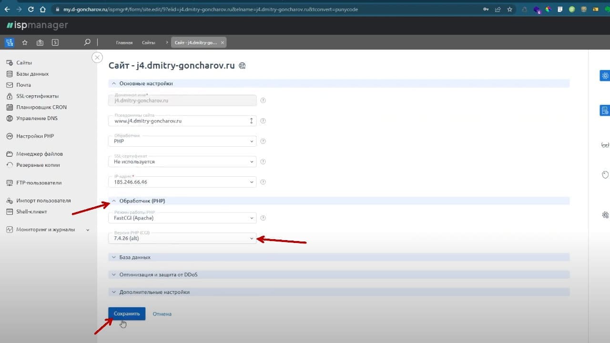Open Резервные копии in sidebar
610x343 pixels.
click(38, 165)
